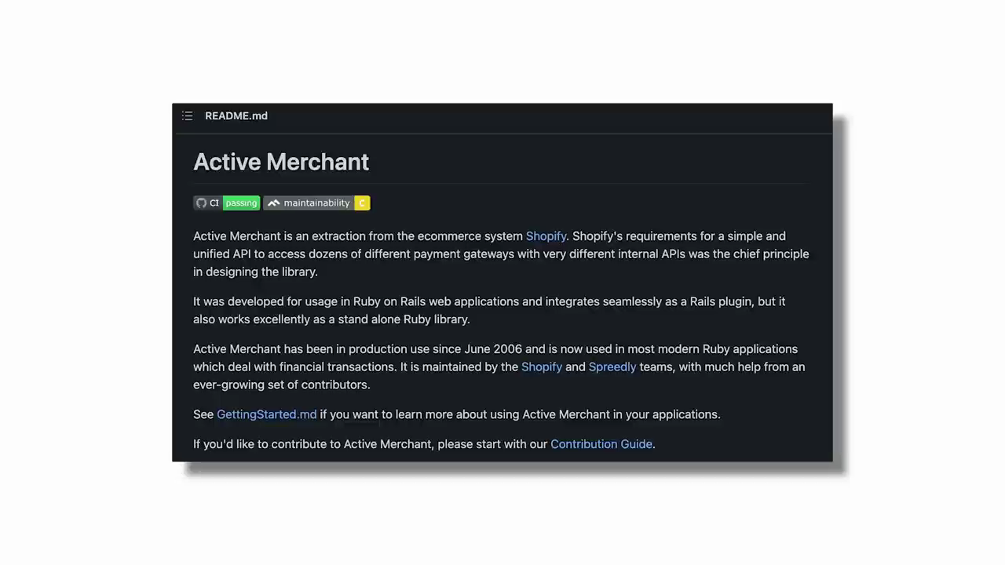
Task: Click the GitHub logo in CI badge
Action: [202, 203]
